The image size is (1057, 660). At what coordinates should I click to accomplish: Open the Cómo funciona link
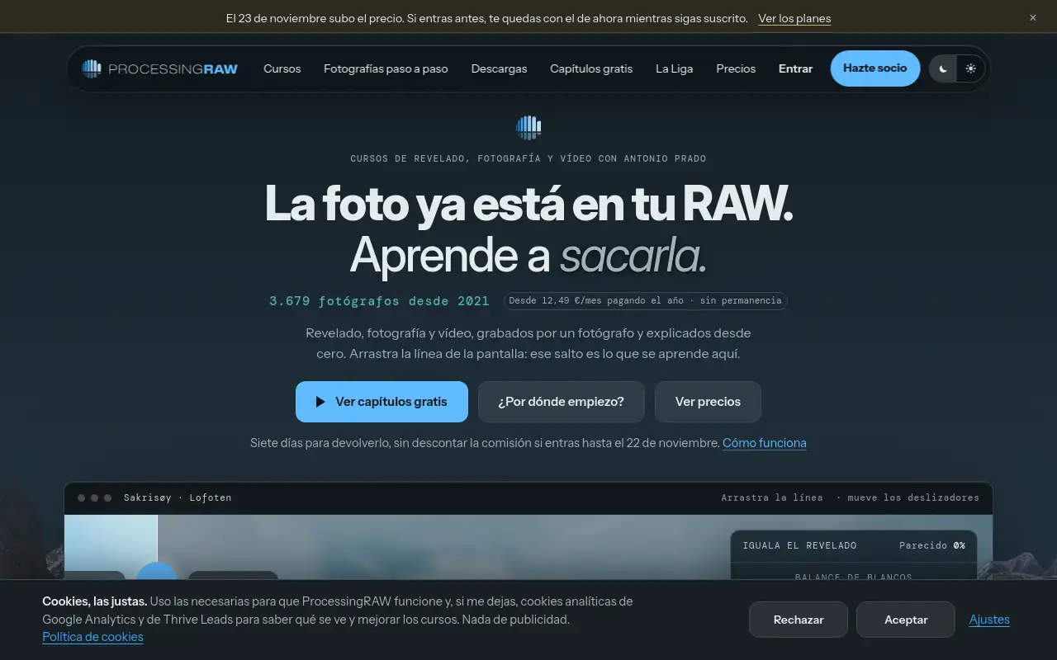tap(765, 443)
